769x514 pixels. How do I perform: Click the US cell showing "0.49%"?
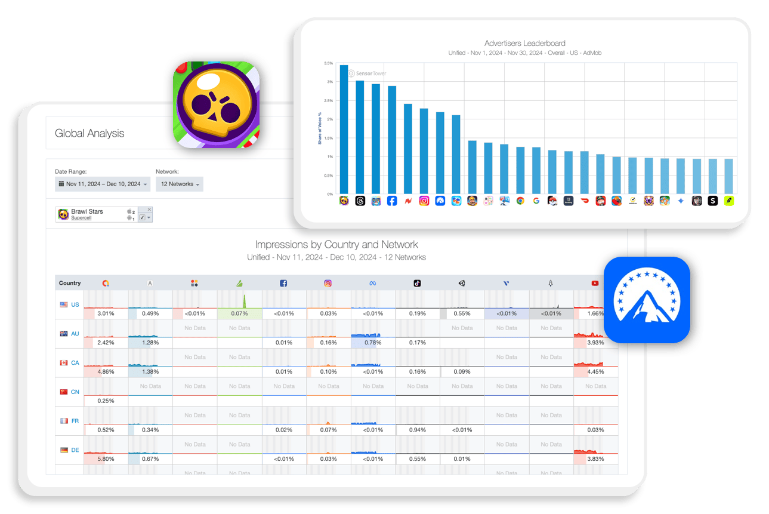click(150, 313)
